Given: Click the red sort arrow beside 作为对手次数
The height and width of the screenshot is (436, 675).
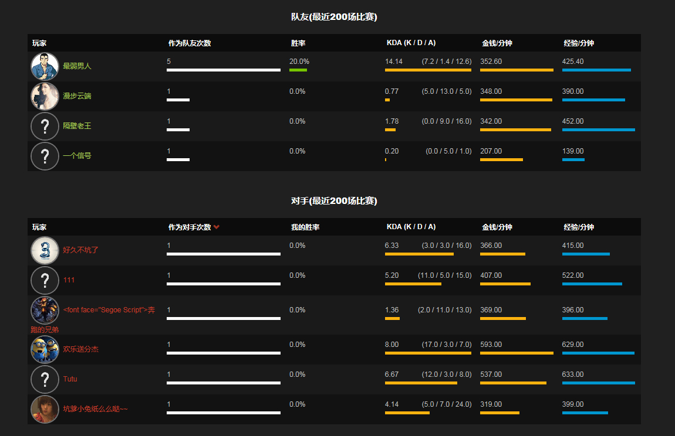Looking at the screenshot, I should click(x=217, y=227).
